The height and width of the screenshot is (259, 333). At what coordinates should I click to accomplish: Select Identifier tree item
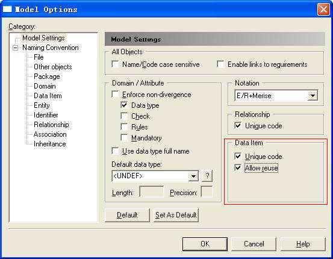coord(46,115)
